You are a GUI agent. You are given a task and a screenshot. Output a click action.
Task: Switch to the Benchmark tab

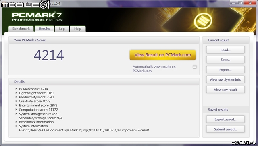(21, 29)
